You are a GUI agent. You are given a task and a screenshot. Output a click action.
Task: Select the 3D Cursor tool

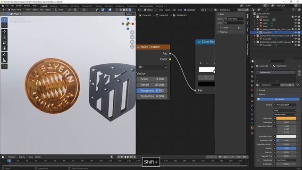click(4, 25)
